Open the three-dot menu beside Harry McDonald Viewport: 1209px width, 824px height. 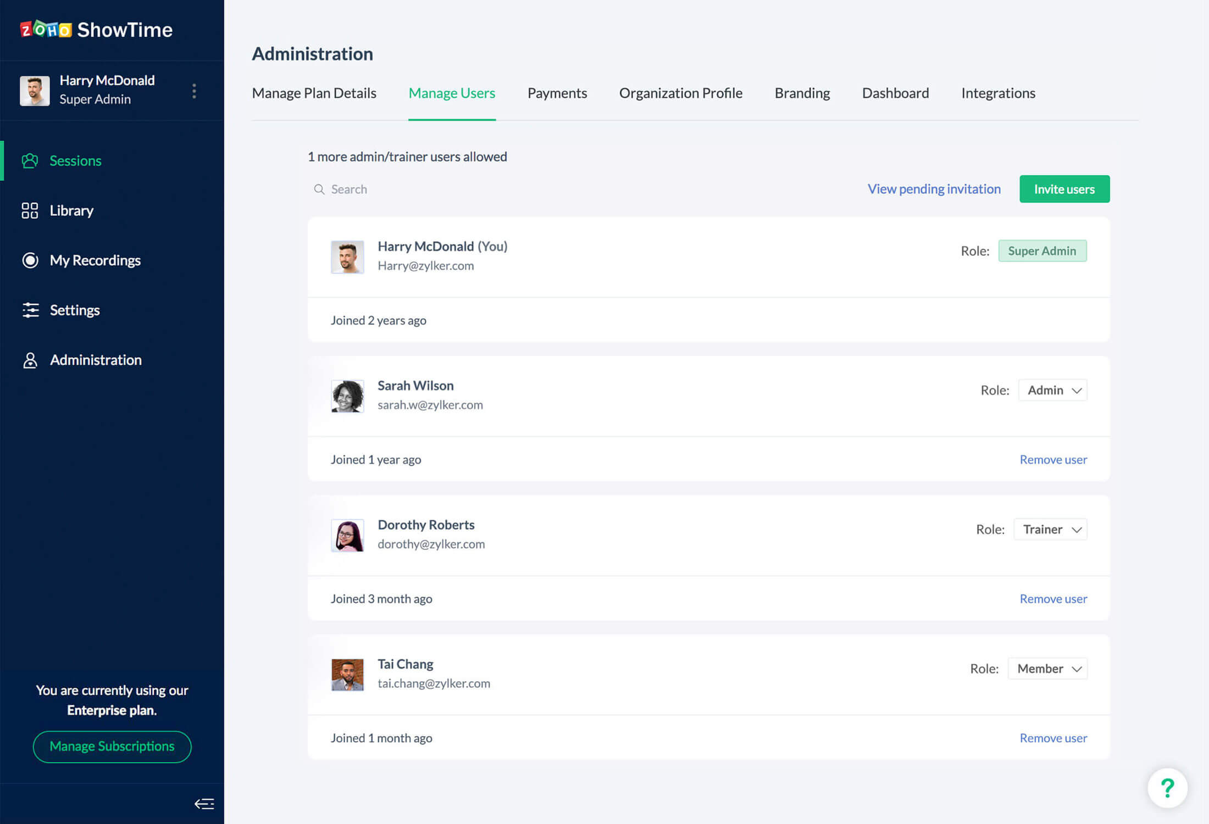click(194, 91)
